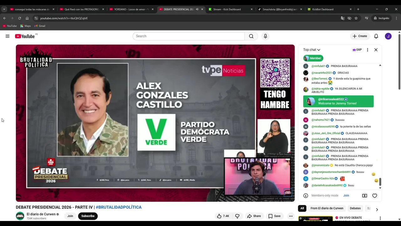Go back in browser history
This screenshot has height=226, width=401.
pos(4,18)
